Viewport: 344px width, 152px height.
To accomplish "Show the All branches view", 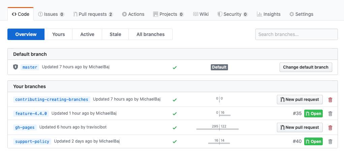I will 150,34.
